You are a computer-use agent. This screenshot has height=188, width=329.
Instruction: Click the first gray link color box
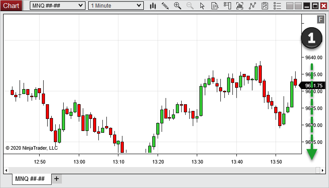(x=290, y=6)
